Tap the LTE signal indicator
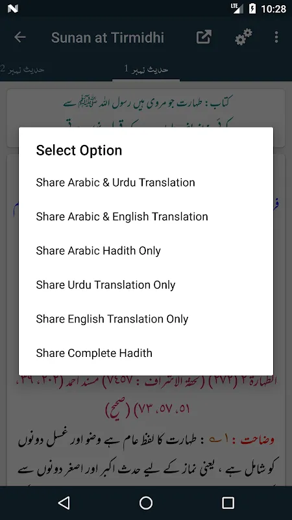Screen dimensions: 292x520 237,8
